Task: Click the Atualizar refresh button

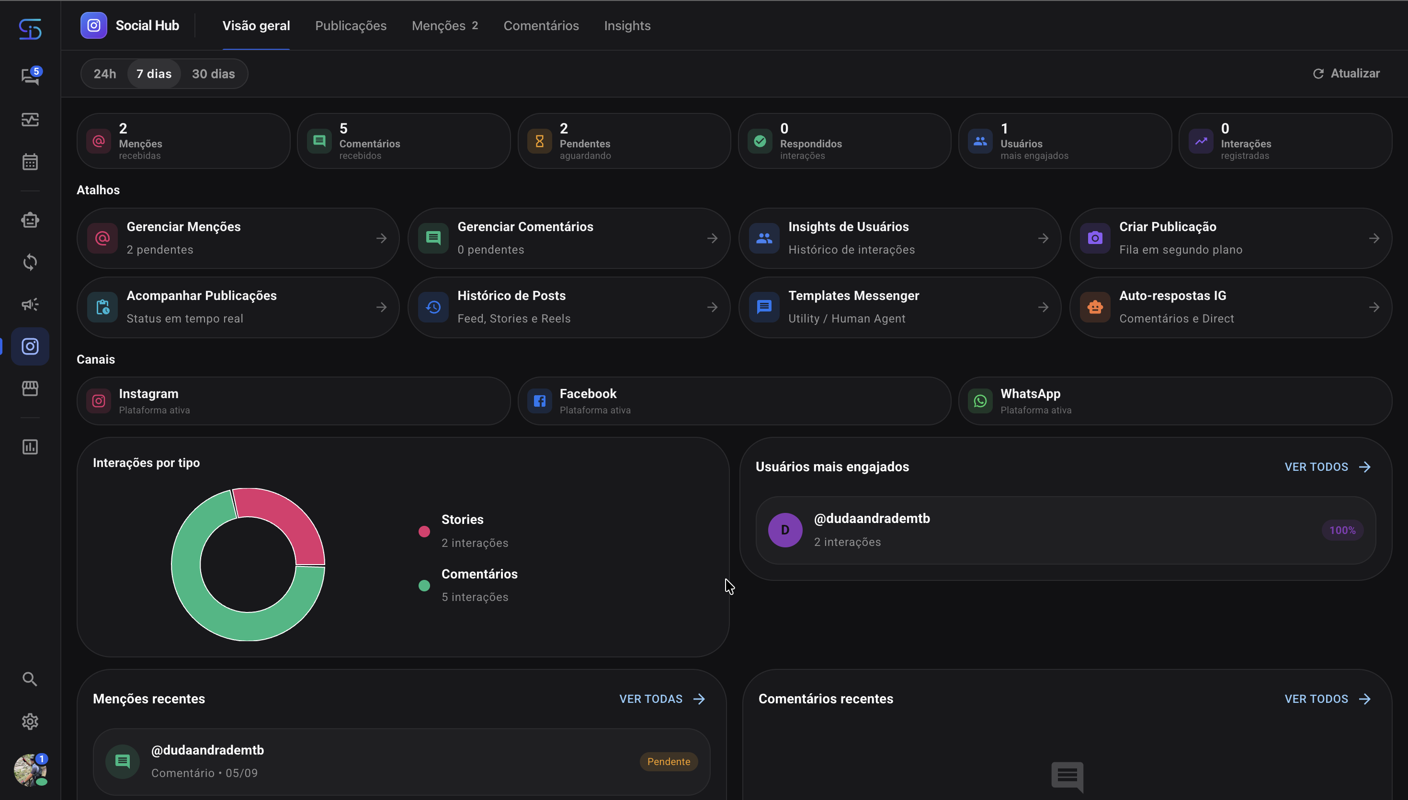Action: pos(1346,73)
